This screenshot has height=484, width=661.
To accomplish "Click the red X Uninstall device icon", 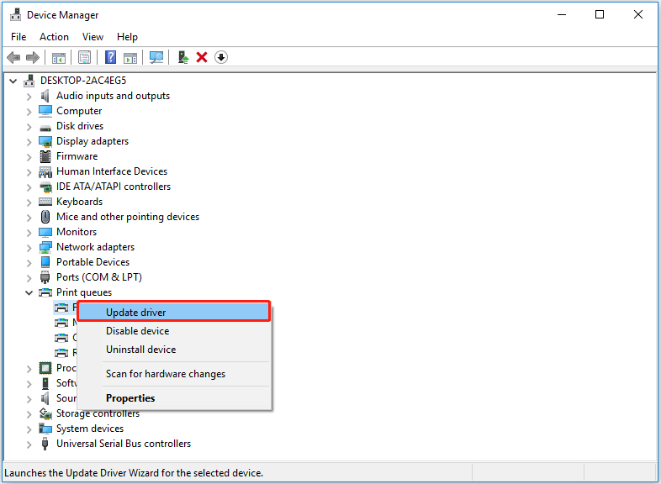I will tap(202, 57).
